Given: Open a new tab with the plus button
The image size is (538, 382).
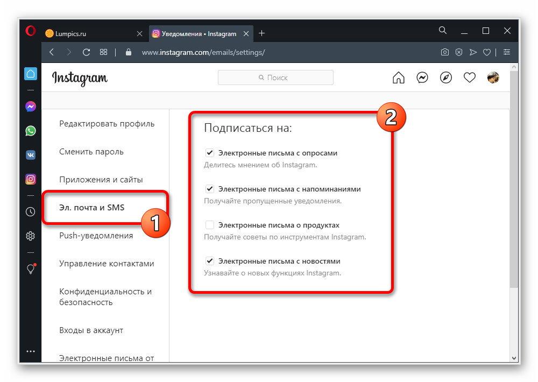Looking at the screenshot, I should pos(262,33).
